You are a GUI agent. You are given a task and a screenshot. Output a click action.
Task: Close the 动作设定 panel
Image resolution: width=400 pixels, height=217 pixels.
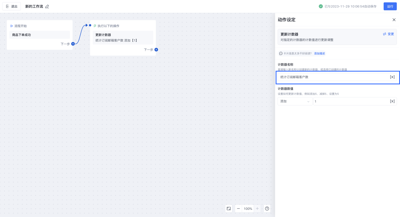(x=394, y=20)
